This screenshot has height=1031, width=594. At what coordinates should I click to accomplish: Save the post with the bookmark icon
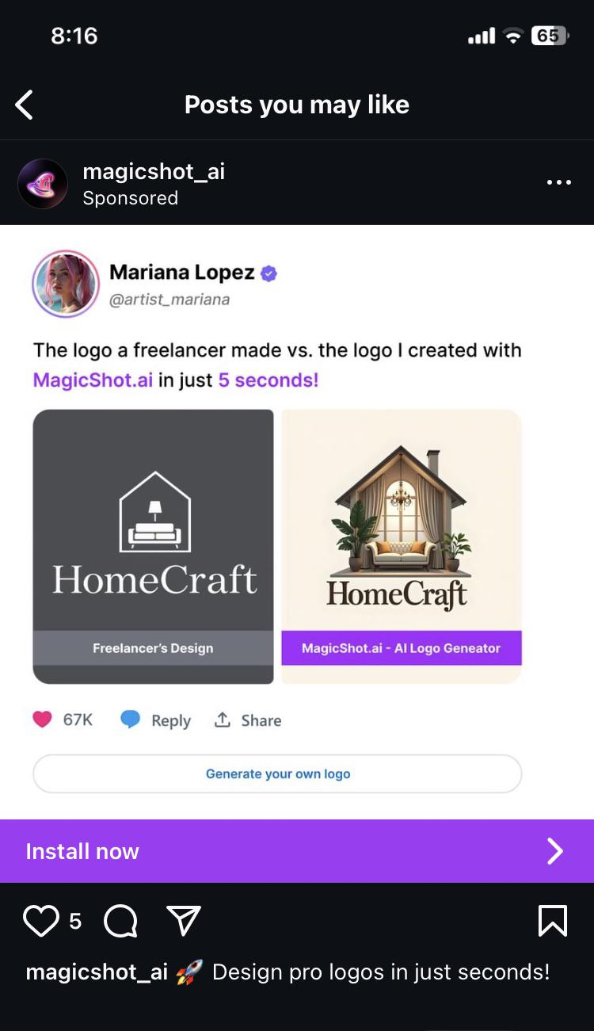click(x=552, y=921)
